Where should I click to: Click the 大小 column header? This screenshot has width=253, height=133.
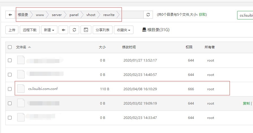pos(102,47)
